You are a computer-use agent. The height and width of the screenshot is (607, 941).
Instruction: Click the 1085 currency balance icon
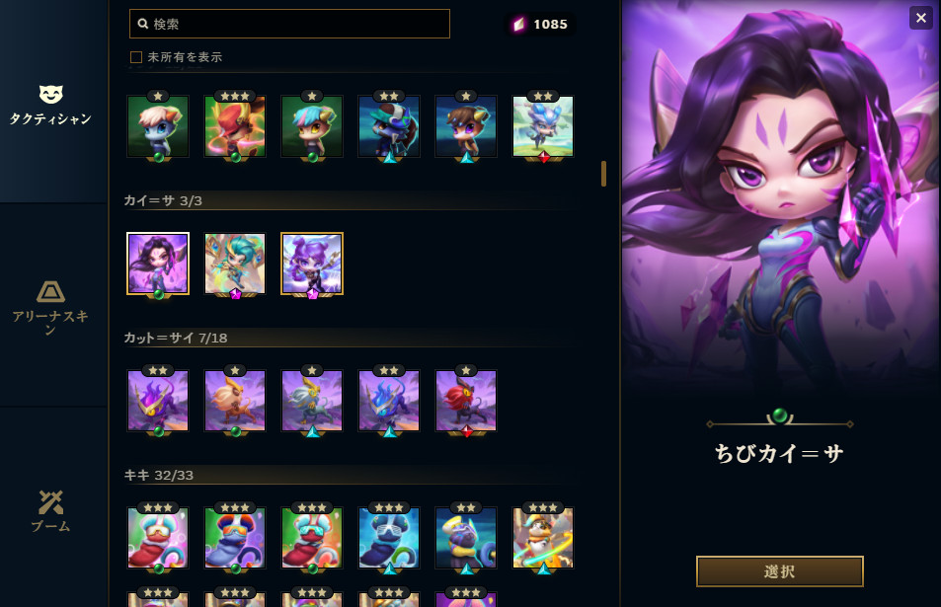(x=519, y=24)
